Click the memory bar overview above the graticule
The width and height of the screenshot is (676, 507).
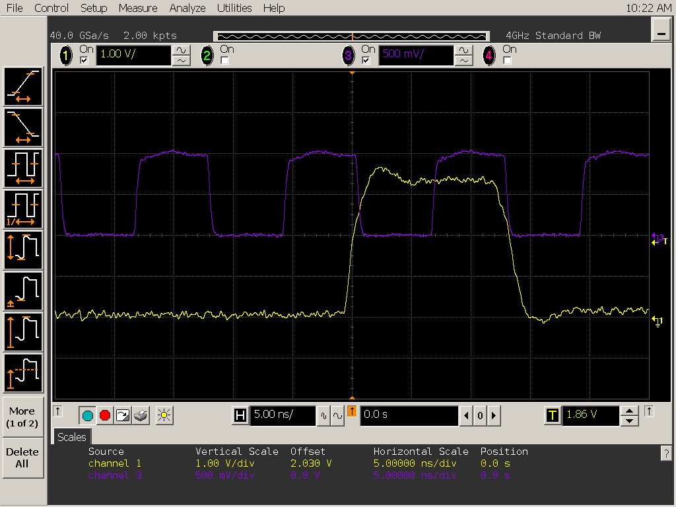351,36
